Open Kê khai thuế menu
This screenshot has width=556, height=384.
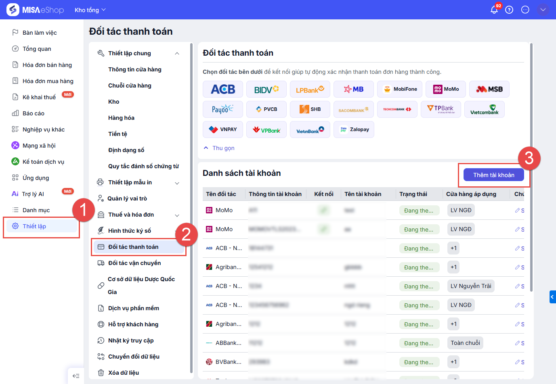click(x=39, y=97)
